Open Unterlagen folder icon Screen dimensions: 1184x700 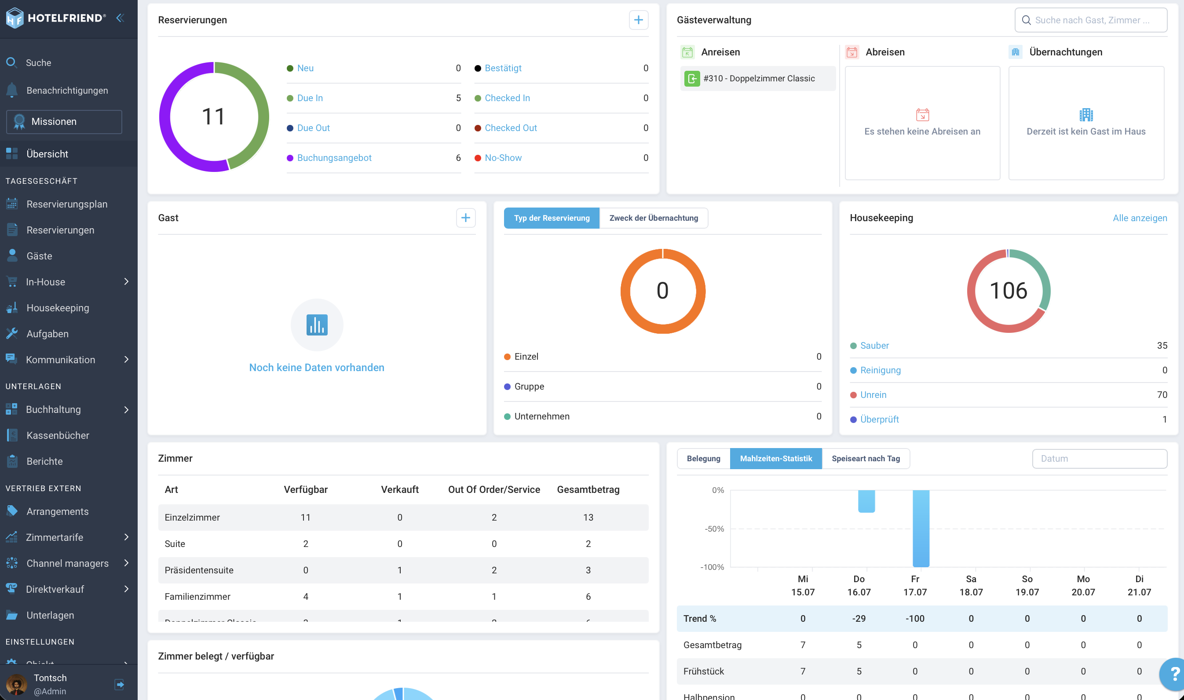12,615
